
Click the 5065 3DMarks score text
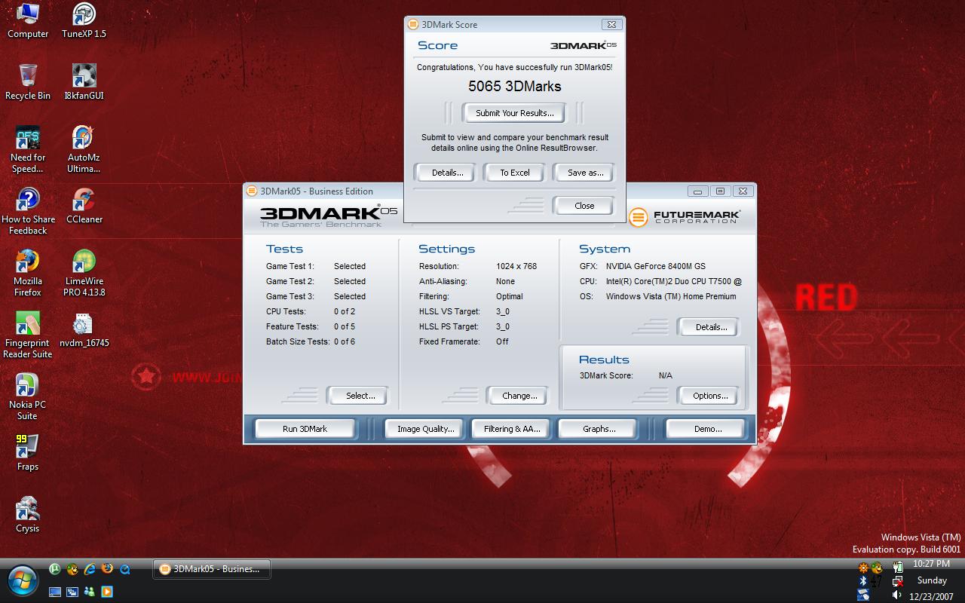[x=515, y=86]
